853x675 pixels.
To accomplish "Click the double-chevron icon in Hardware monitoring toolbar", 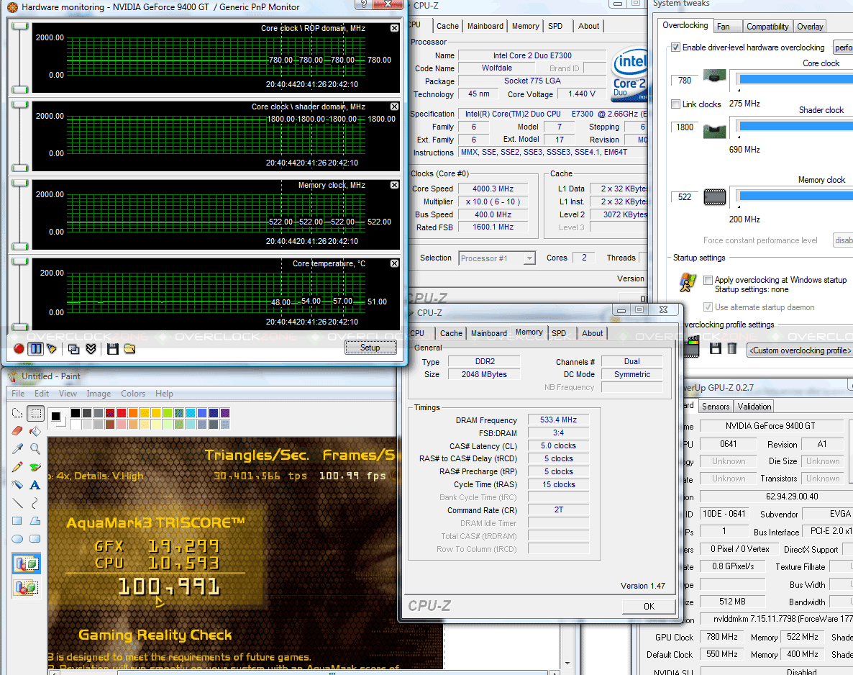I will [x=91, y=349].
